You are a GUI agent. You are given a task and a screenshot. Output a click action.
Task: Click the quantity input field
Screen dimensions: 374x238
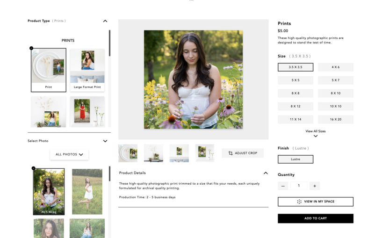point(299,186)
